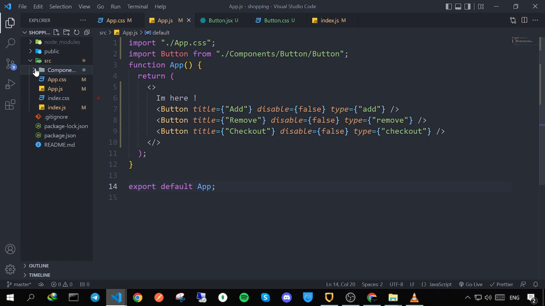Open the editor more actions menu
Screen dimensions: 545x306
[535, 20]
